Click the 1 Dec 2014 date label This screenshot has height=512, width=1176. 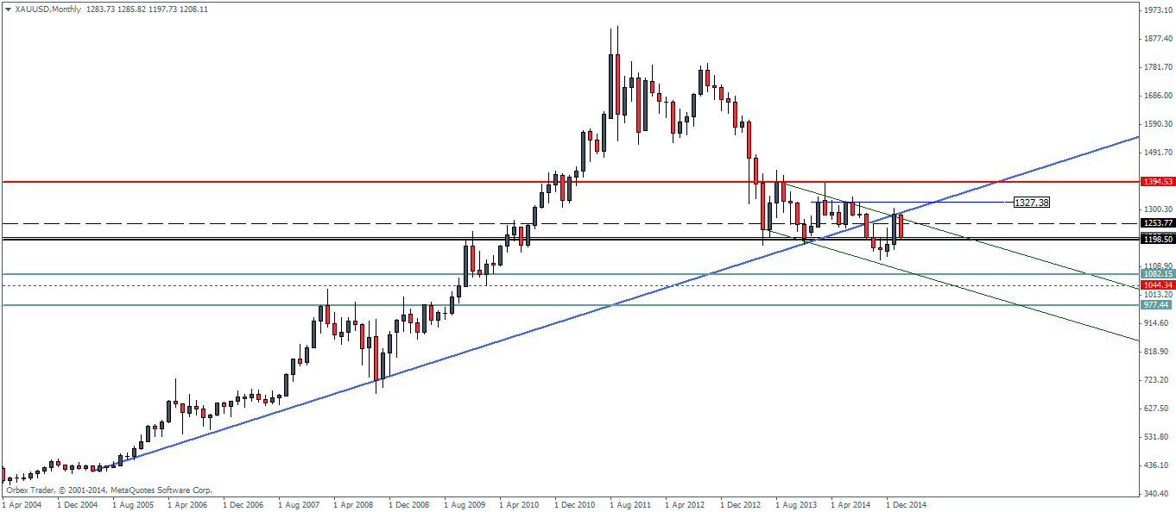coord(907,504)
